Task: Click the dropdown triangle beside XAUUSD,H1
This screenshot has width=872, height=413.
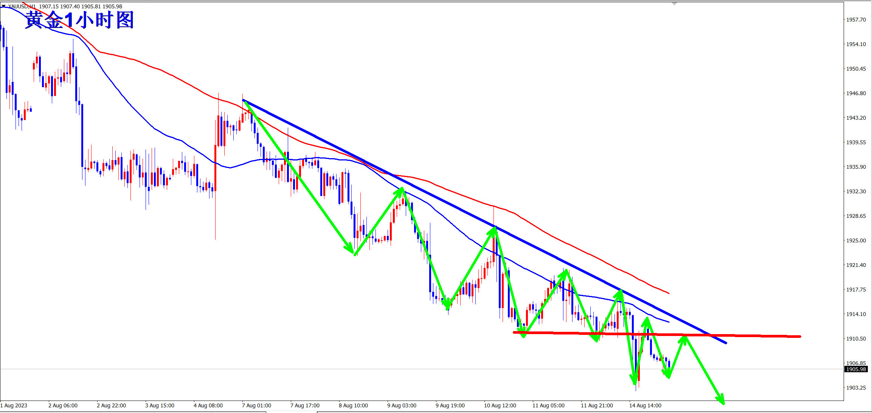Action: pos(3,6)
